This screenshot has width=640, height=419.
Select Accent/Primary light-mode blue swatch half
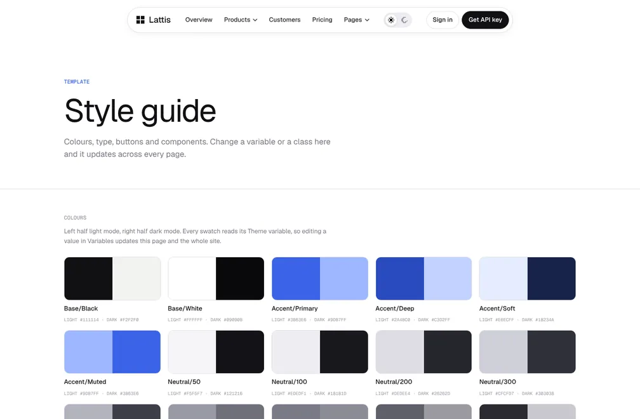(x=296, y=279)
